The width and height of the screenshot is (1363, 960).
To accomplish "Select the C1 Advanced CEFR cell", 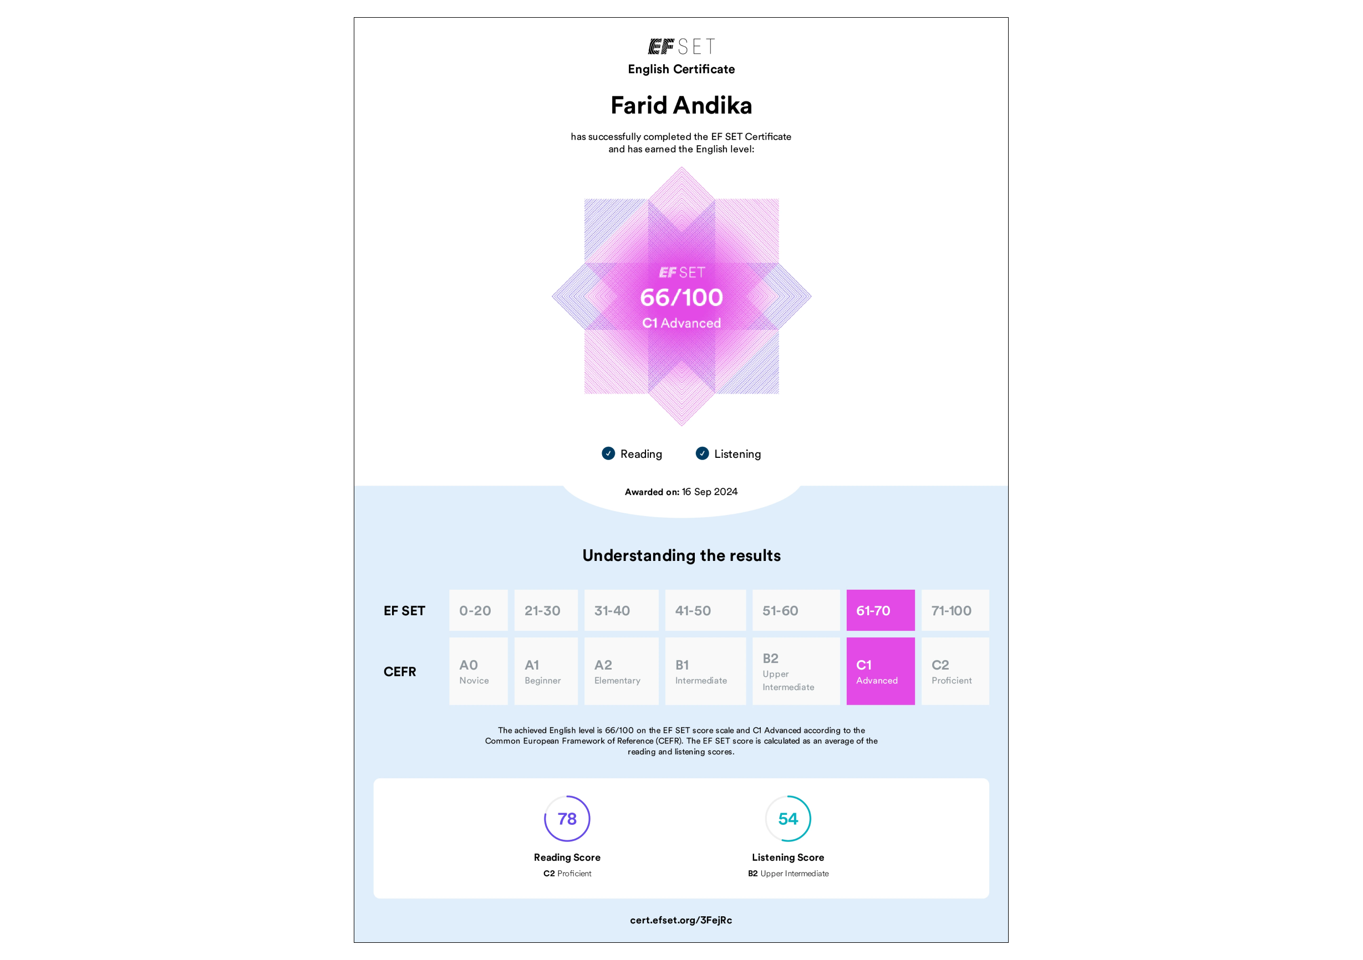I will click(x=881, y=672).
